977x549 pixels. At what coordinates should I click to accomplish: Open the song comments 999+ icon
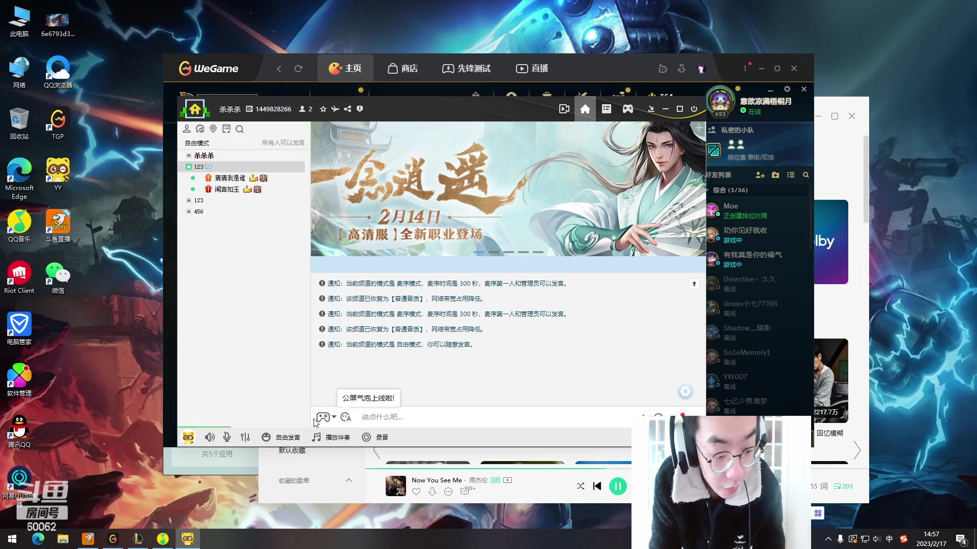467,491
